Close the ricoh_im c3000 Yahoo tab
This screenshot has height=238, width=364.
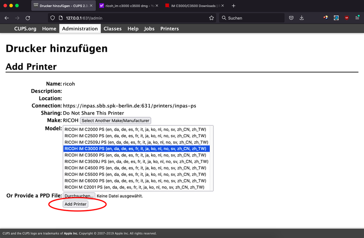(x=157, y=6)
